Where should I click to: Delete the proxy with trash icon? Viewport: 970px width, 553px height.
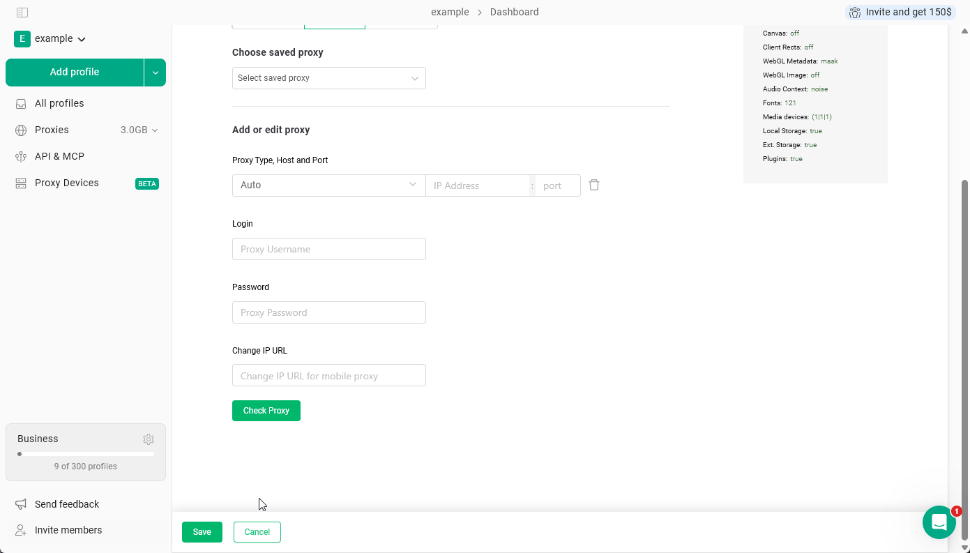[594, 185]
